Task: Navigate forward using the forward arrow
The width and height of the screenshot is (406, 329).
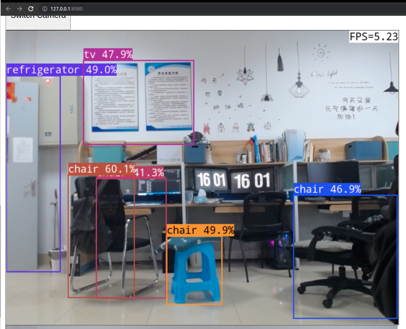Action: click(x=20, y=8)
